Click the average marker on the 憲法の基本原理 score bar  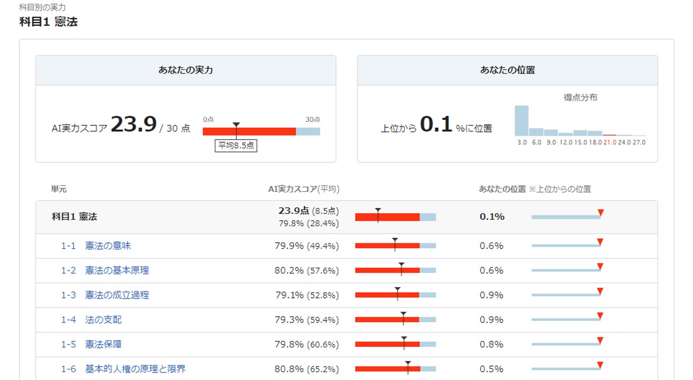(401, 266)
